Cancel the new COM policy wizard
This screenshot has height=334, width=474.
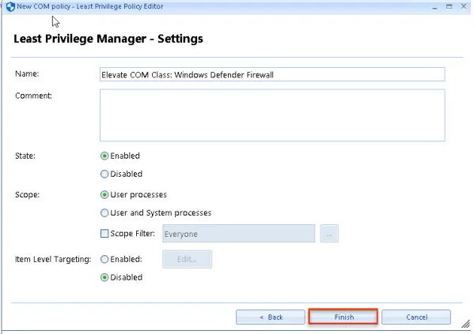416,317
